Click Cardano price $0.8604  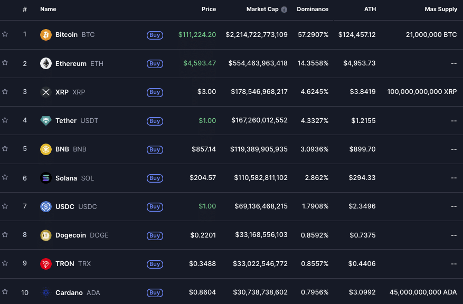202,292
